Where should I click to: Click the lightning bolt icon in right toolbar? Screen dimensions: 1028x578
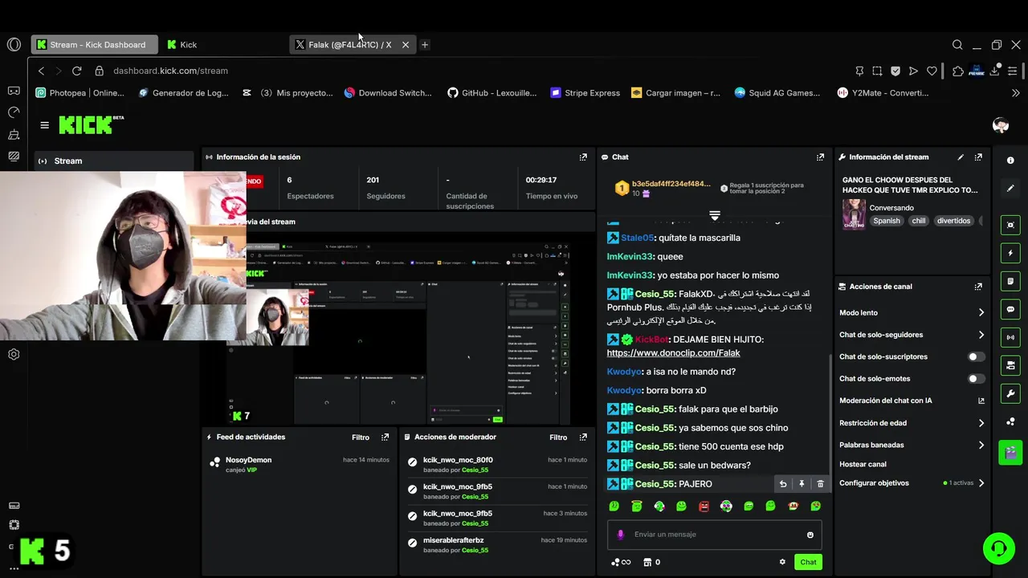click(x=1010, y=253)
